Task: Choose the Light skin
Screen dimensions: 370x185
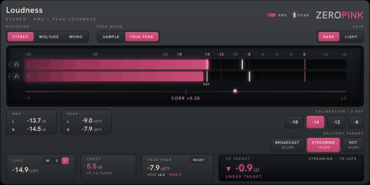Action: (351, 37)
